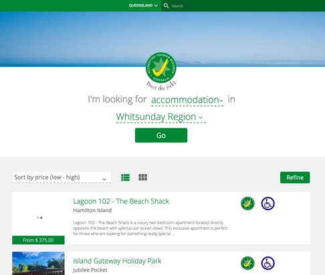Open Island Gateway Holiday Park link
The width and height of the screenshot is (325, 275).
[117, 261]
